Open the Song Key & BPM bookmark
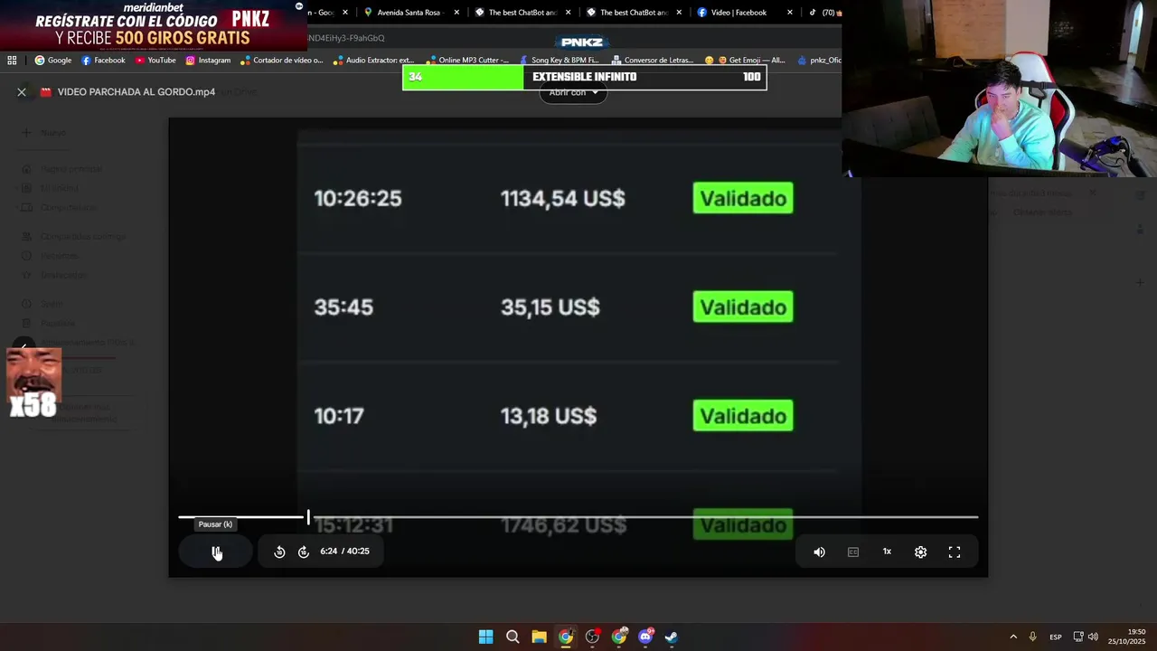 (x=559, y=61)
